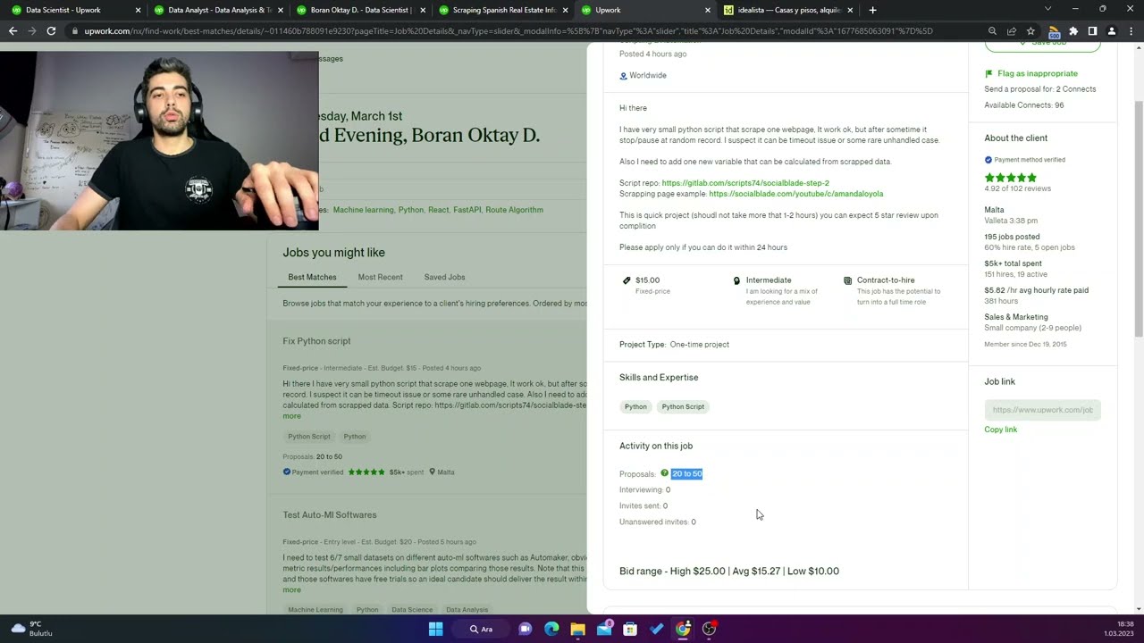This screenshot has height=643, width=1144.
Task: Expand the Fix Python script description with more
Action: [291, 416]
